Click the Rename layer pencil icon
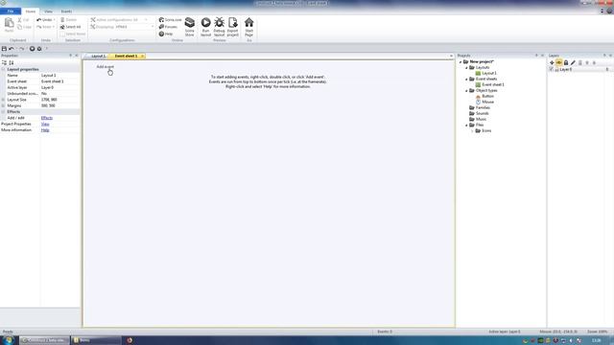 (x=573, y=62)
